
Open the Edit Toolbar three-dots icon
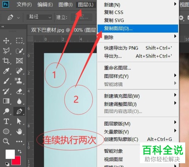tap(19, 141)
